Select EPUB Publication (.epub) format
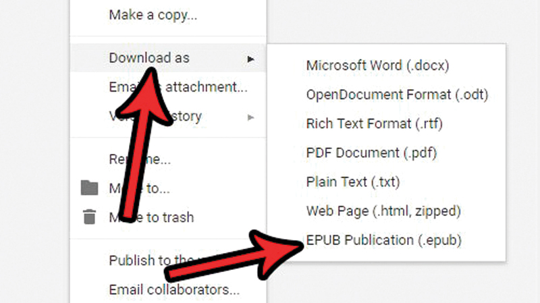This screenshot has width=540, height=303. tap(385, 240)
